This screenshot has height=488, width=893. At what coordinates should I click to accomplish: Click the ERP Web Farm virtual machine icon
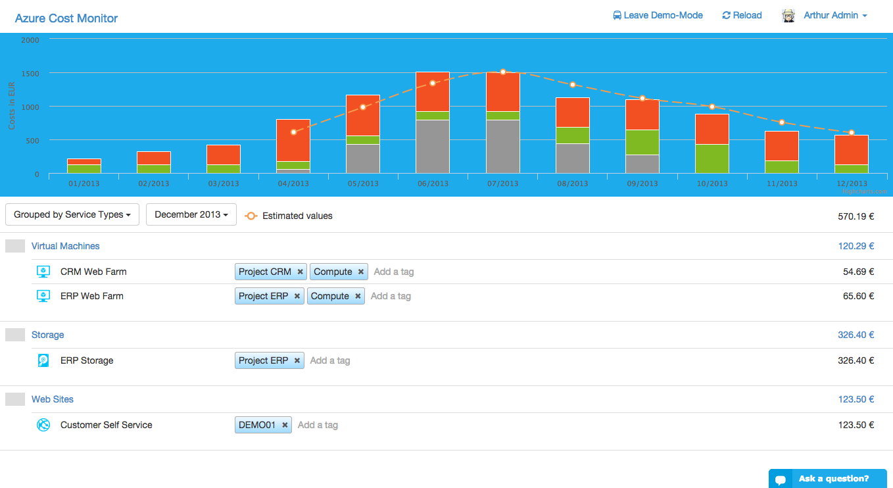[x=43, y=296]
